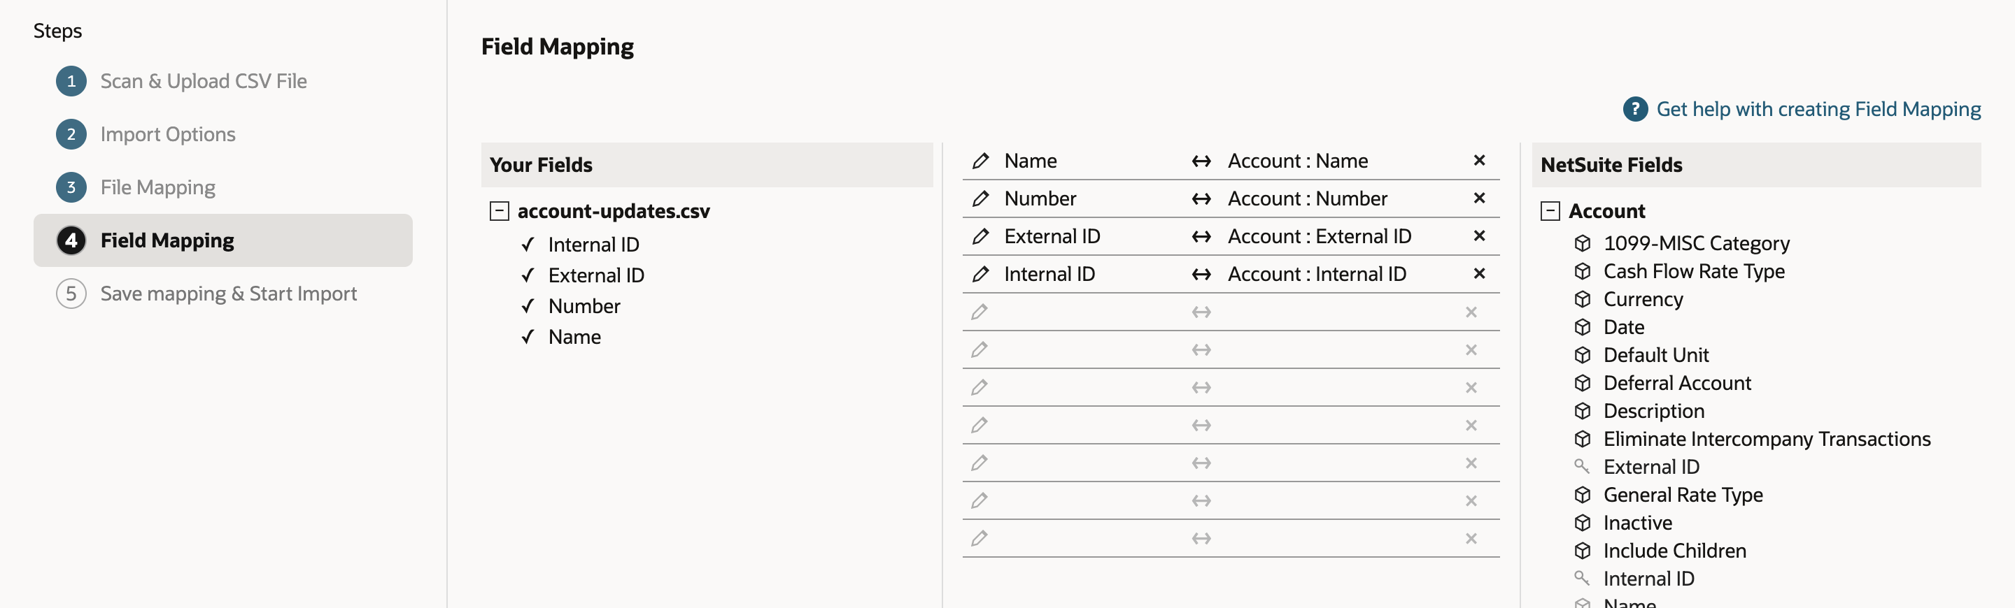Screen dimensions: 2015x608
Task: Select Include Children NetSuite field
Action: coord(1674,551)
